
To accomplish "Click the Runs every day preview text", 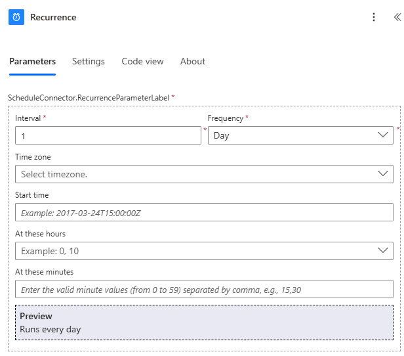I will pyautogui.click(x=51, y=329).
